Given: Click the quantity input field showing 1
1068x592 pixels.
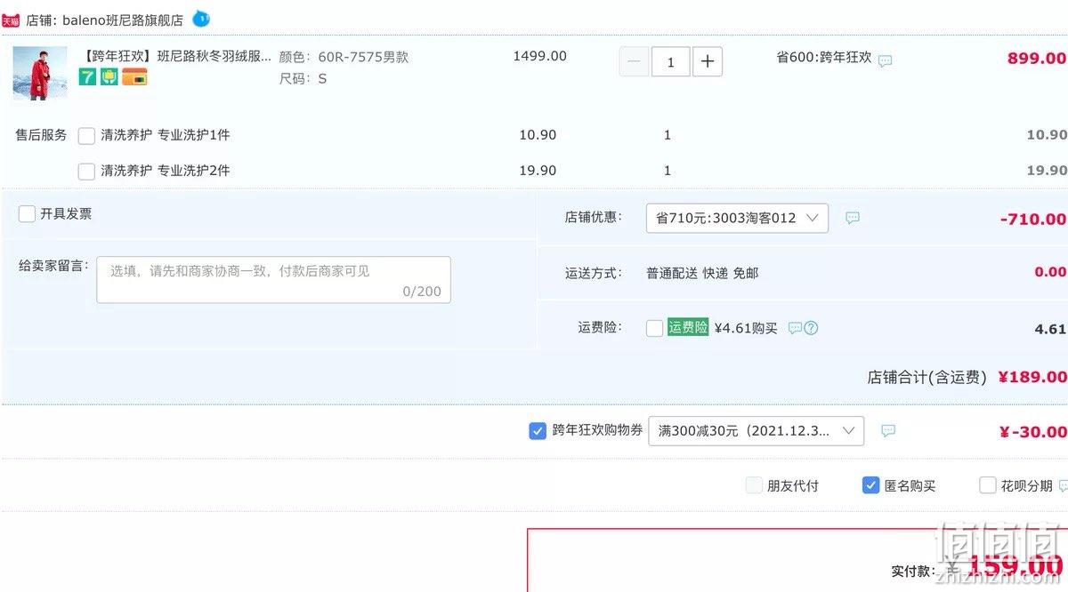Looking at the screenshot, I should (x=671, y=61).
